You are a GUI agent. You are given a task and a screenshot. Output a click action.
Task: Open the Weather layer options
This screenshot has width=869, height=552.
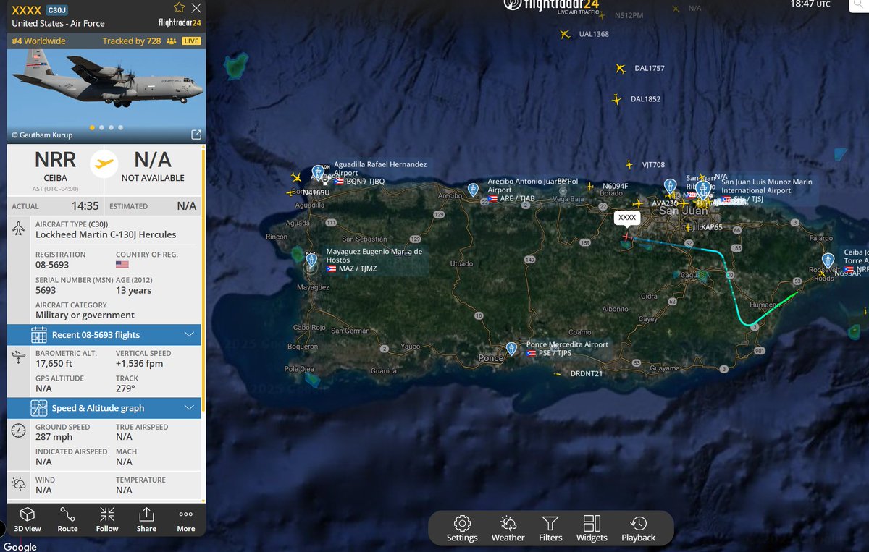508,528
